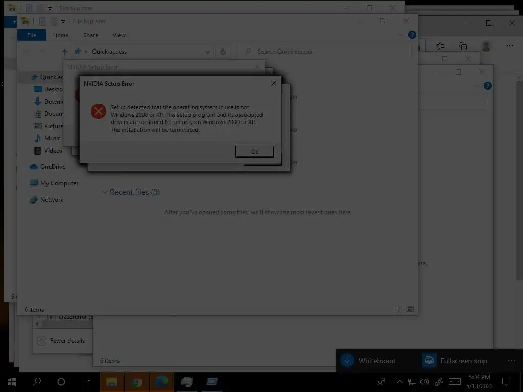Click the Music note icon

pos(38,138)
